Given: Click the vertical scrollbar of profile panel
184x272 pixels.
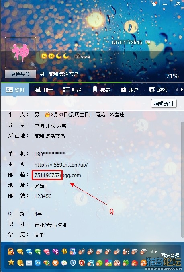Looking at the screenshot, I should click(x=182, y=179).
